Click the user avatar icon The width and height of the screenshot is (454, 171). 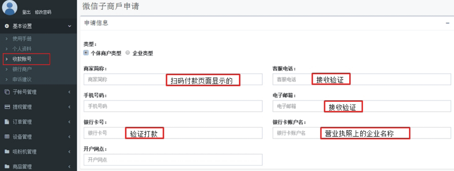coord(9,7)
